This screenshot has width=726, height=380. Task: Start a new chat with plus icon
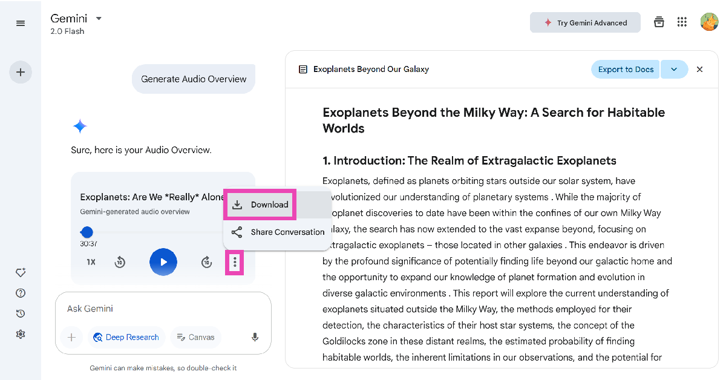point(21,73)
